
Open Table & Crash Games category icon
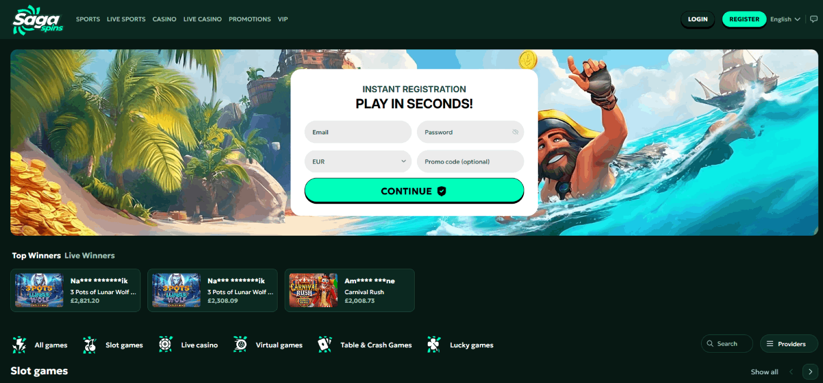325,344
